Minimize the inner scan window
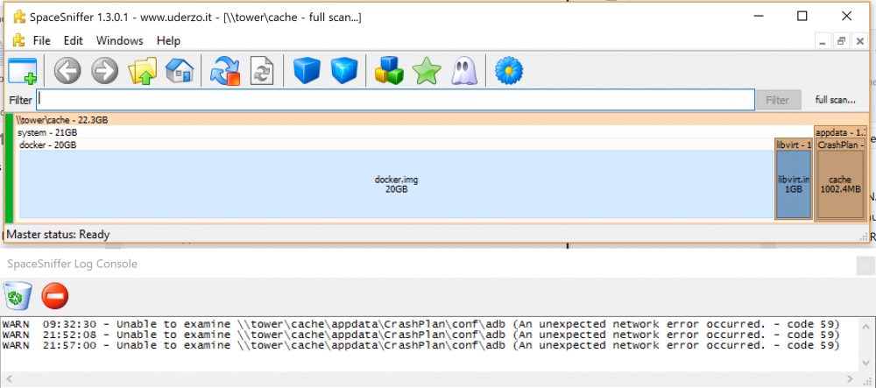Screen dimensions: 876x388 coord(822,41)
